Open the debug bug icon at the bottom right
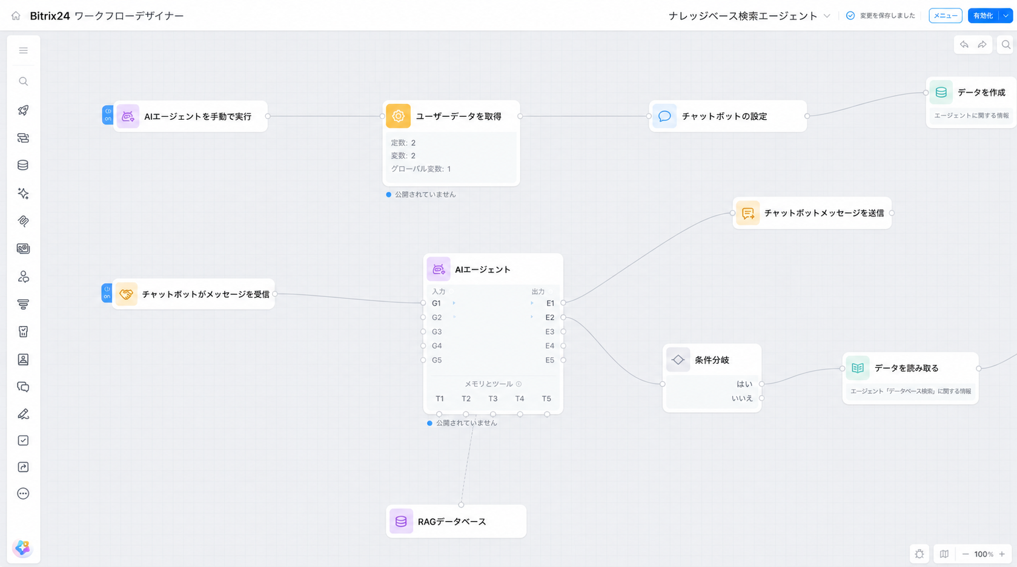Viewport: 1017px width, 567px height. [919, 554]
